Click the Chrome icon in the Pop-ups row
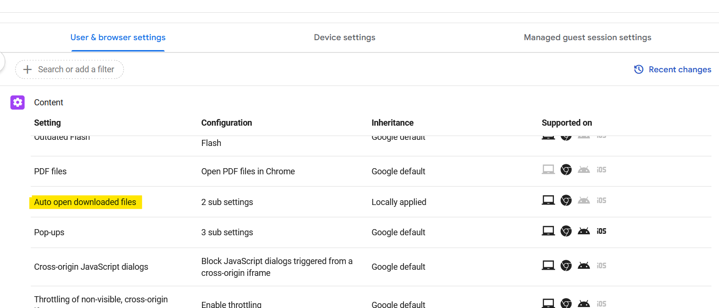 click(x=566, y=231)
